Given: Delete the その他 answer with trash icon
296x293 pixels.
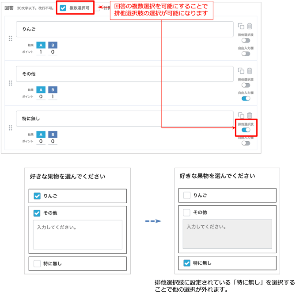Looking at the screenshot, I should tap(250, 71).
